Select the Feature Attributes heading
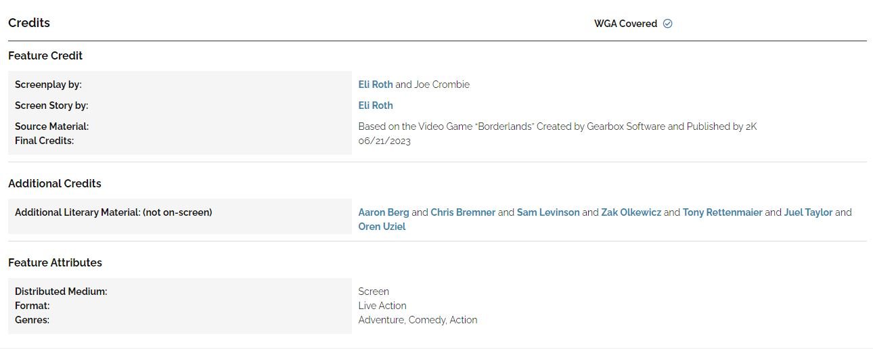The image size is (873, 349). point(55,262)
